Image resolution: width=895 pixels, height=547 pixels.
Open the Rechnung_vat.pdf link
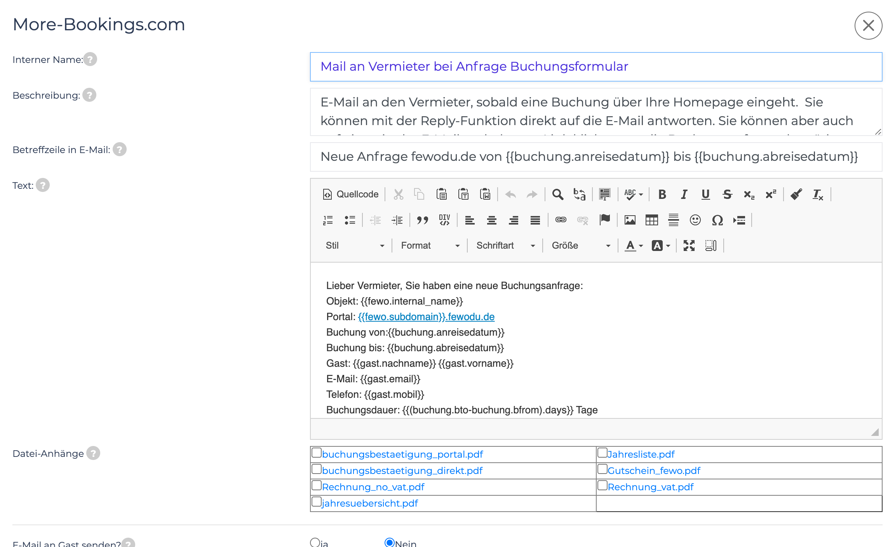point(651,487)
